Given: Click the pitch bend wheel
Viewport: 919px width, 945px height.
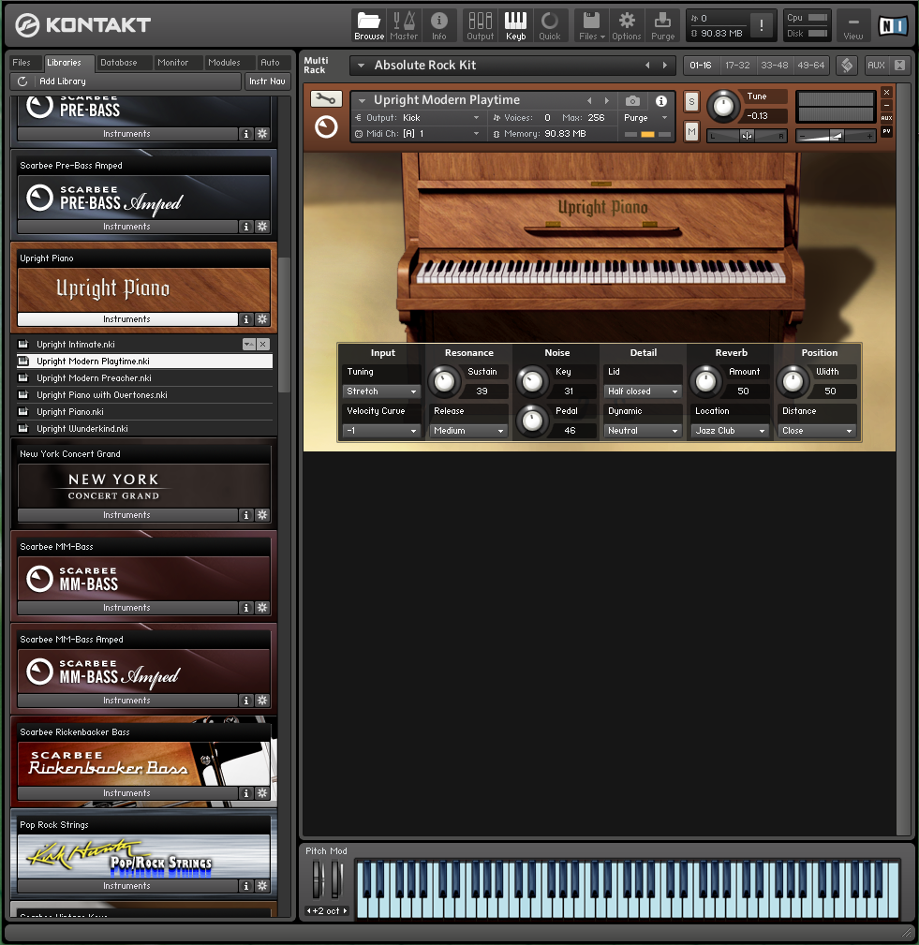Looking at the screenshot, I should [x=318, y=880].
